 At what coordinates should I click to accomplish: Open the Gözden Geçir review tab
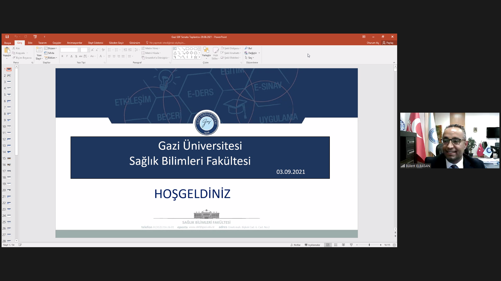(116, 43)
